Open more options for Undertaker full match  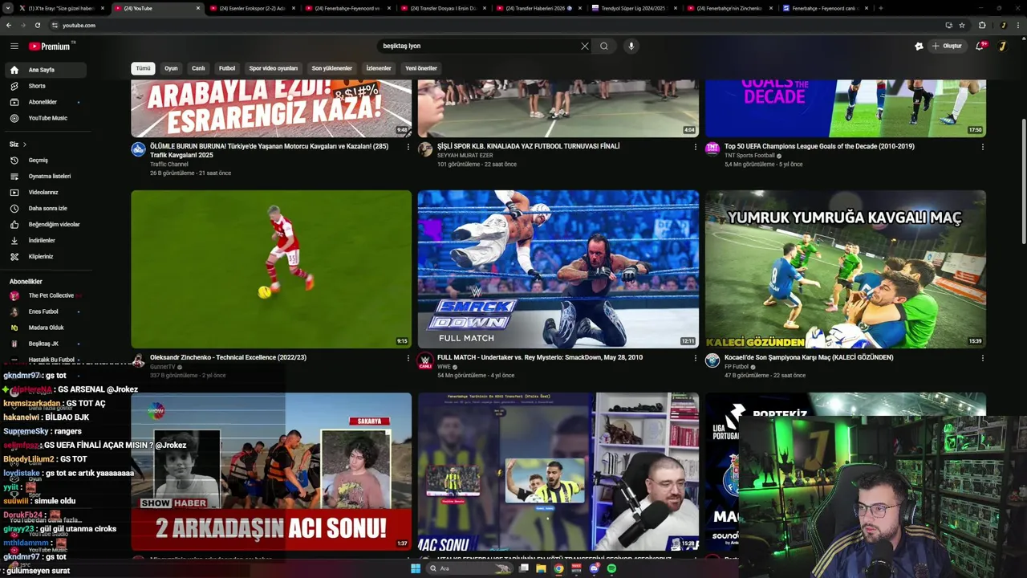(x=695, y=358)
